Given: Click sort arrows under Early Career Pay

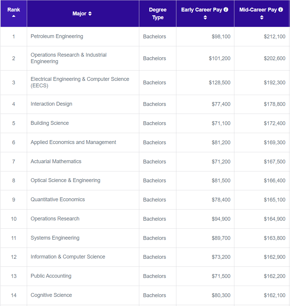Looking at the screenshot, I should 205,18.
